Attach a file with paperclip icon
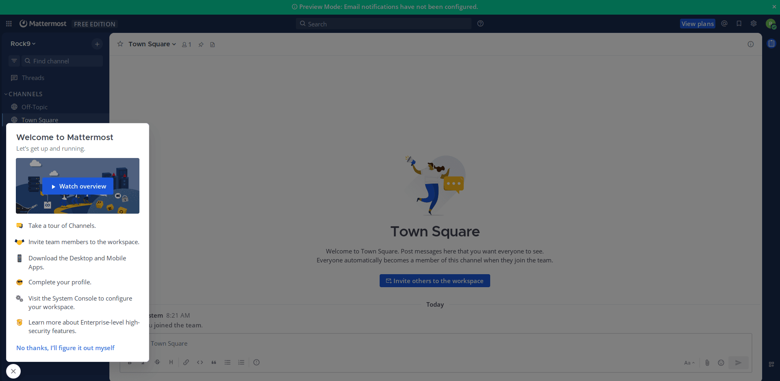Viewport: 780px width, 381px height. 707,363
